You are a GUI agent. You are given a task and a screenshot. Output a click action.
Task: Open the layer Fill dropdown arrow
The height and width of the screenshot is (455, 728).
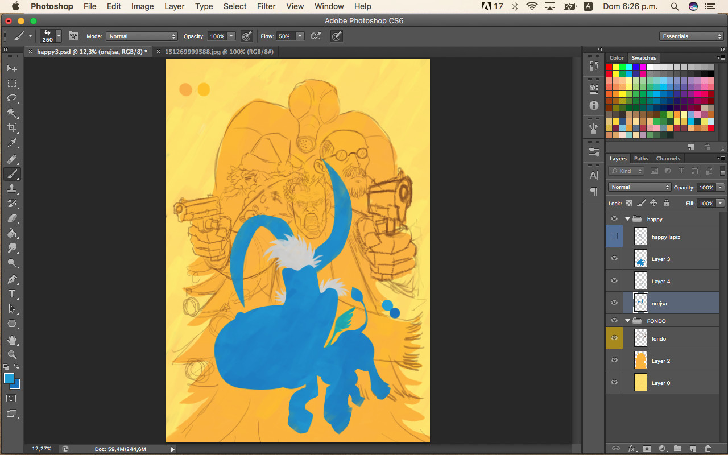(x=721, y=203)
